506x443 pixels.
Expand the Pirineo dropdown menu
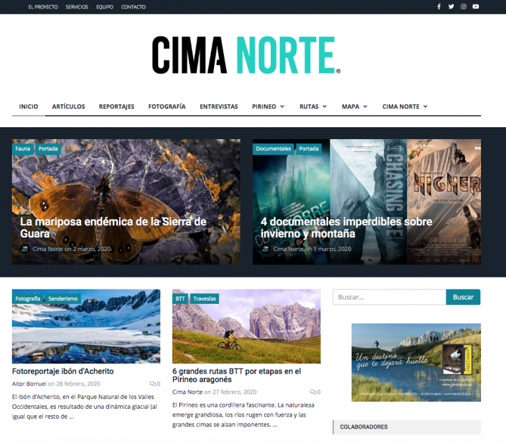[268, 106]
